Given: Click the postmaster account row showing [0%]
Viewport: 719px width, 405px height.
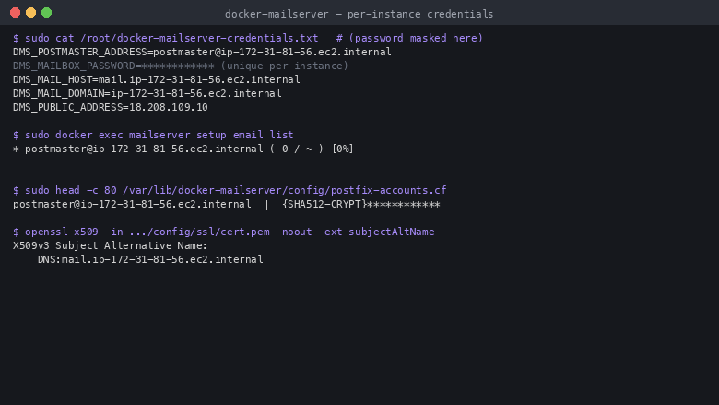Looking at the screenshot, I should click(183, 149).
